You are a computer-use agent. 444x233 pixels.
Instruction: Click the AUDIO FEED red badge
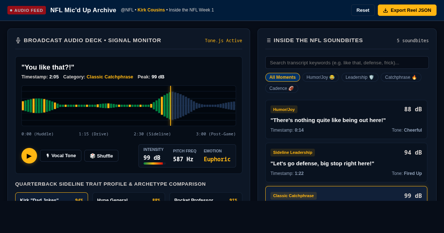[27, 10]
